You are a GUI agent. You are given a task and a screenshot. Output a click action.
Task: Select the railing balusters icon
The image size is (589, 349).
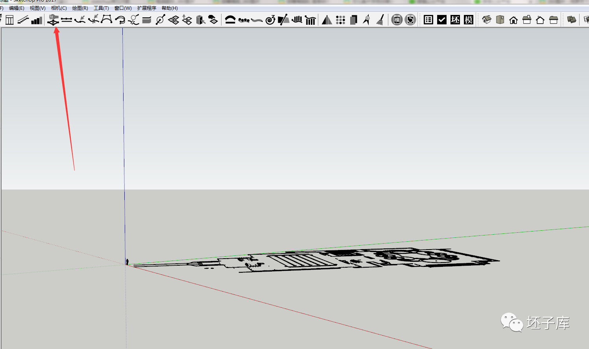(310, 20)
